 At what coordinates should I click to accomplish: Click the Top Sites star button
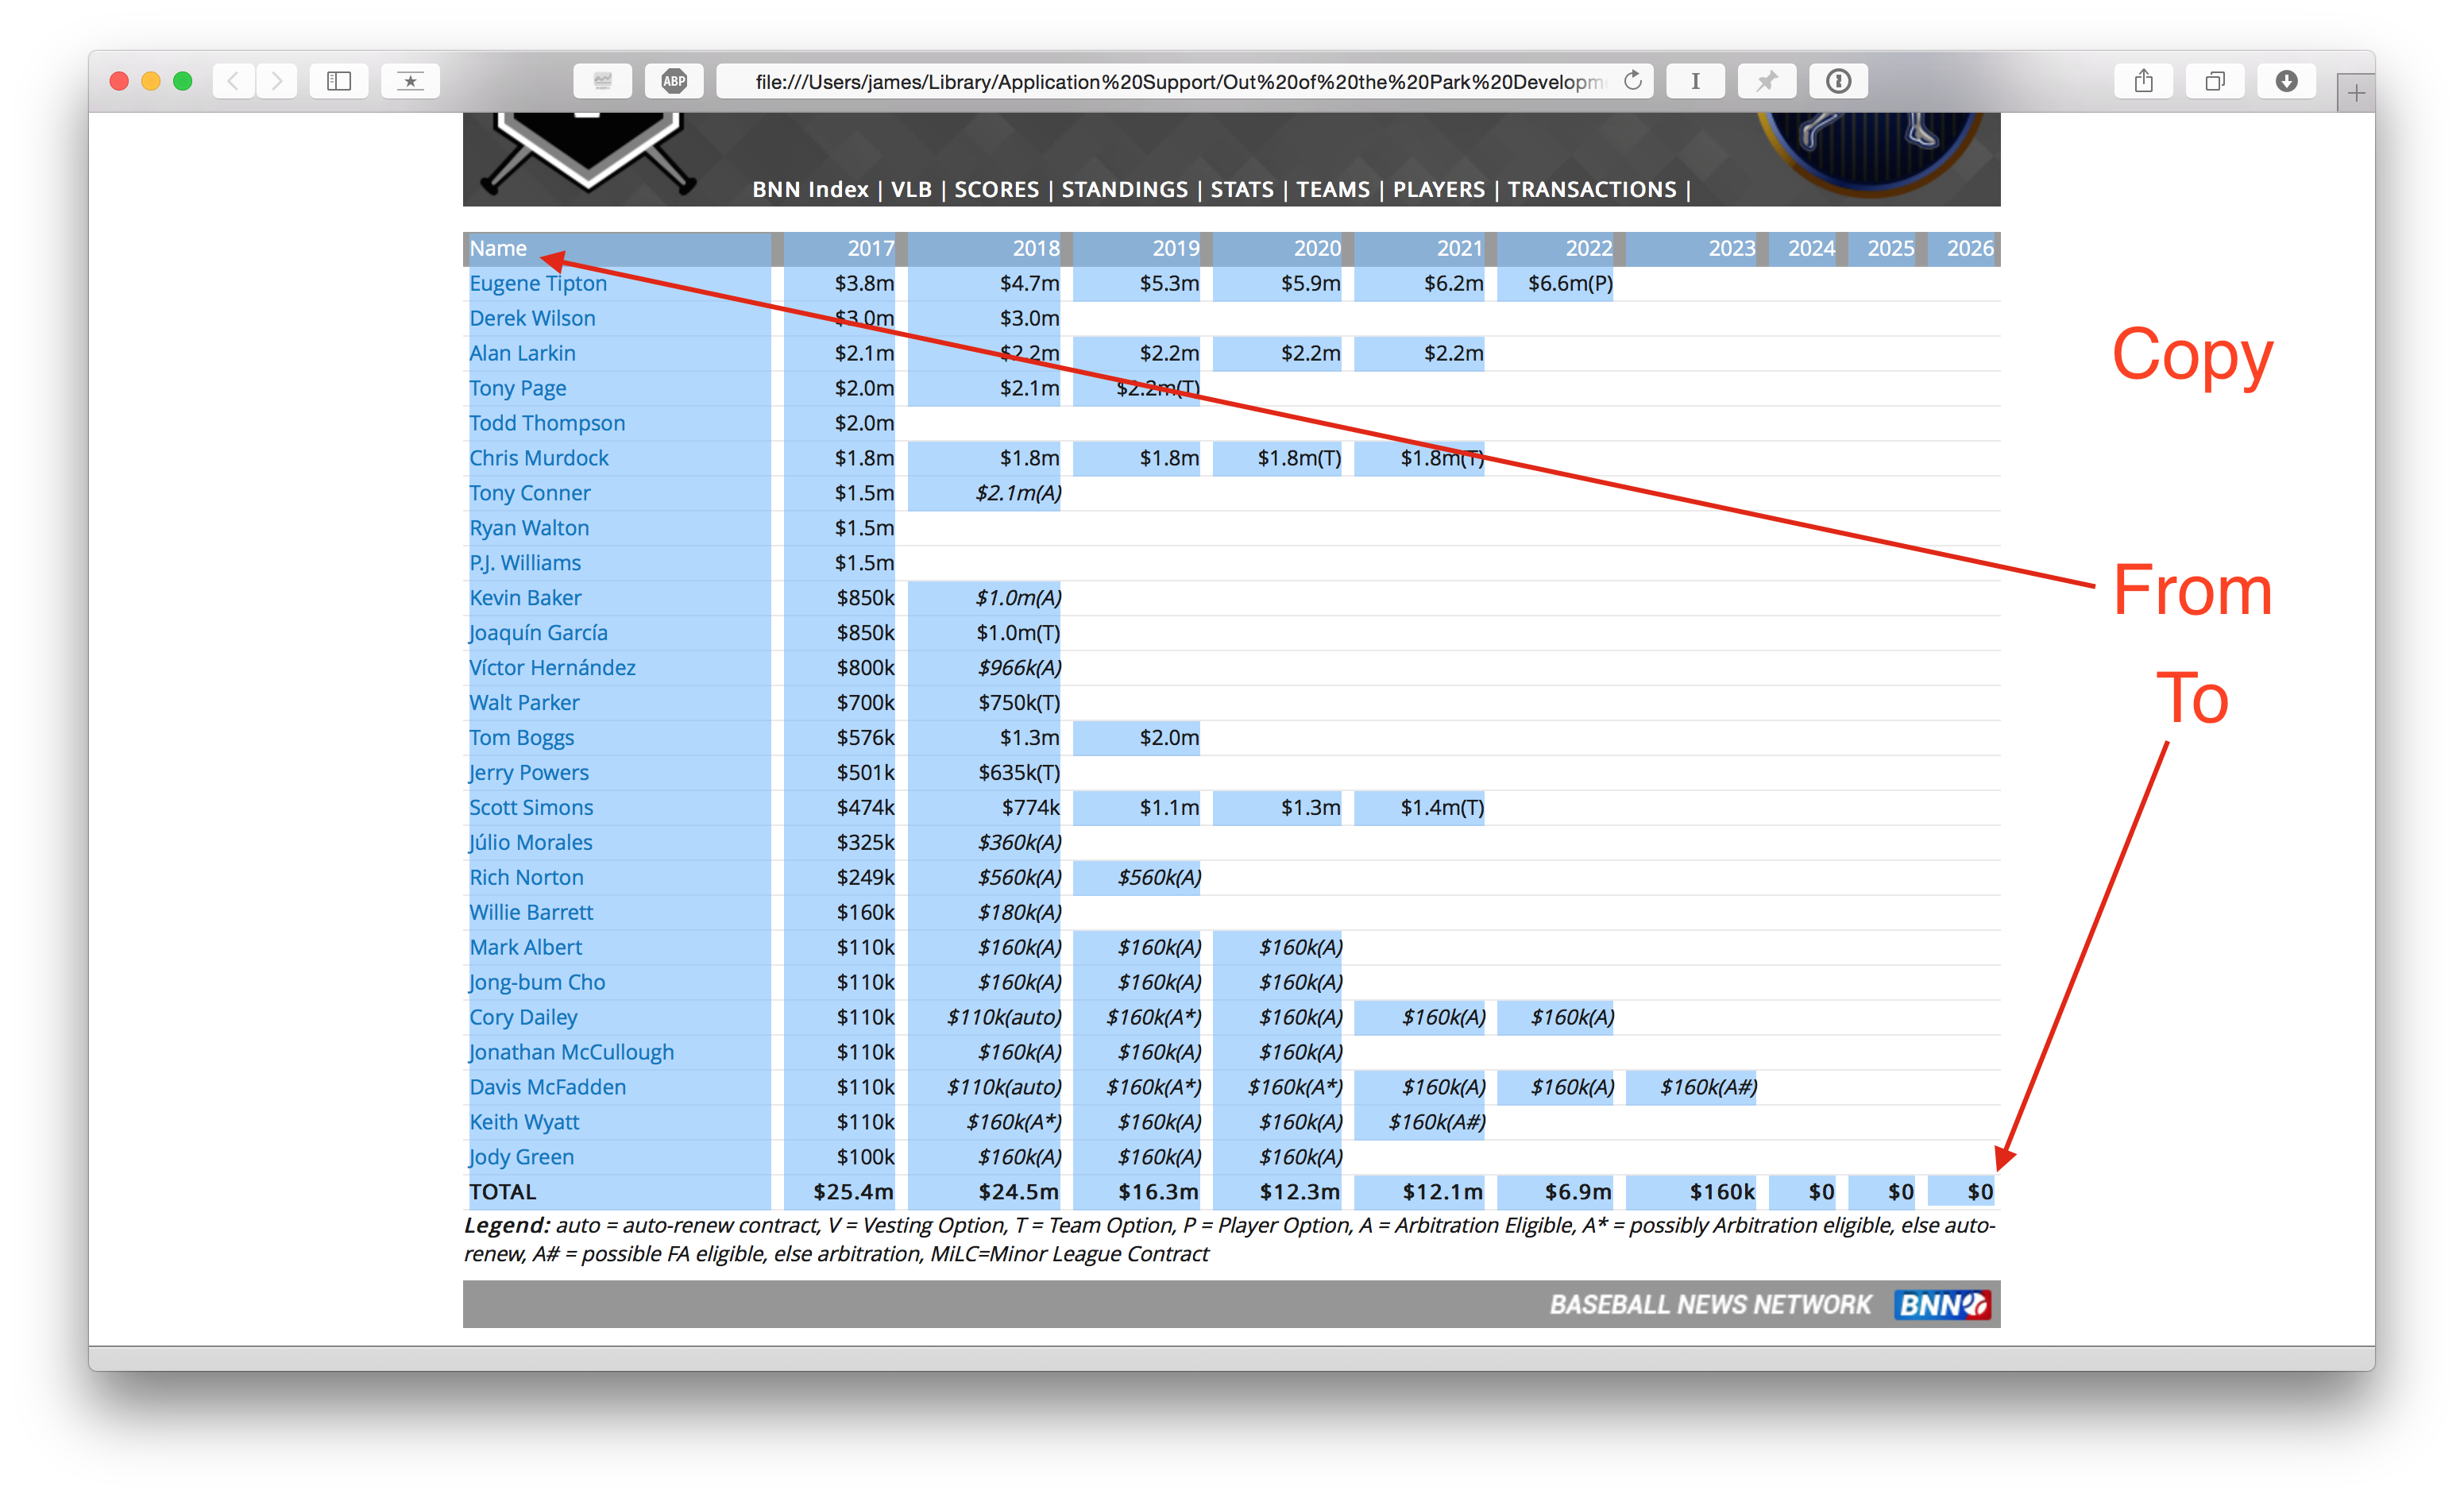(410, 81)
